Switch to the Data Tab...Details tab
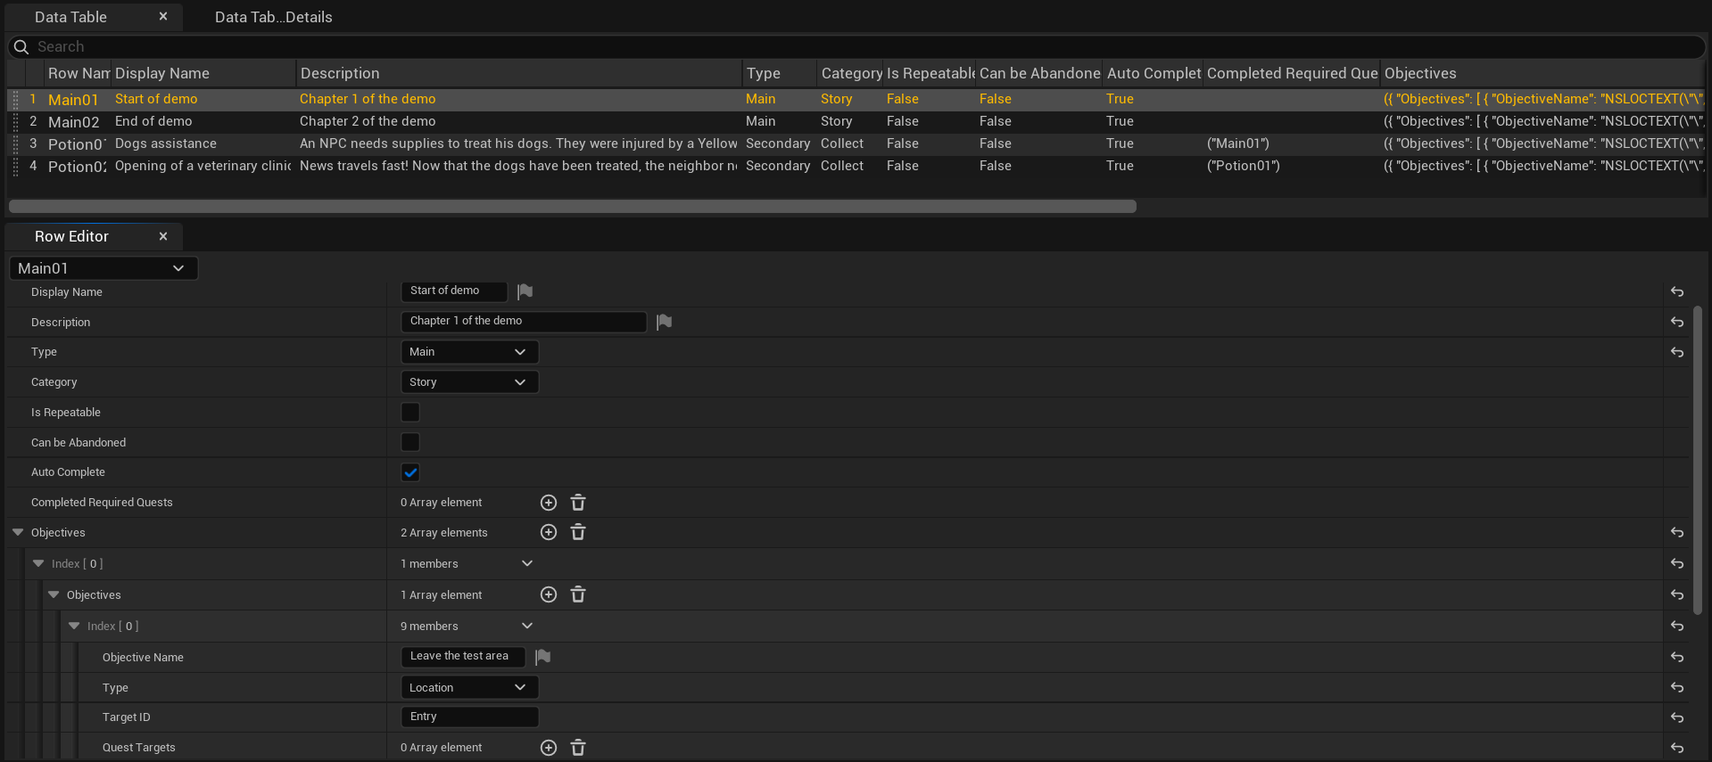The image size is (1712, 762). (273, 17)
